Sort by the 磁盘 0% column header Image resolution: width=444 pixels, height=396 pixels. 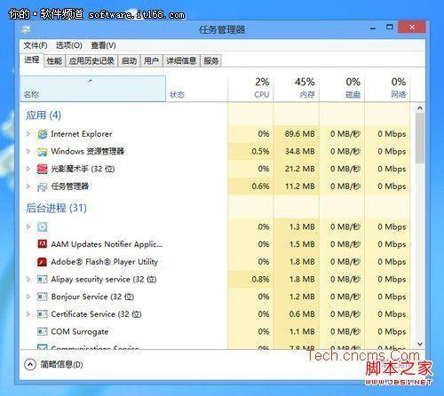point(342,89)
